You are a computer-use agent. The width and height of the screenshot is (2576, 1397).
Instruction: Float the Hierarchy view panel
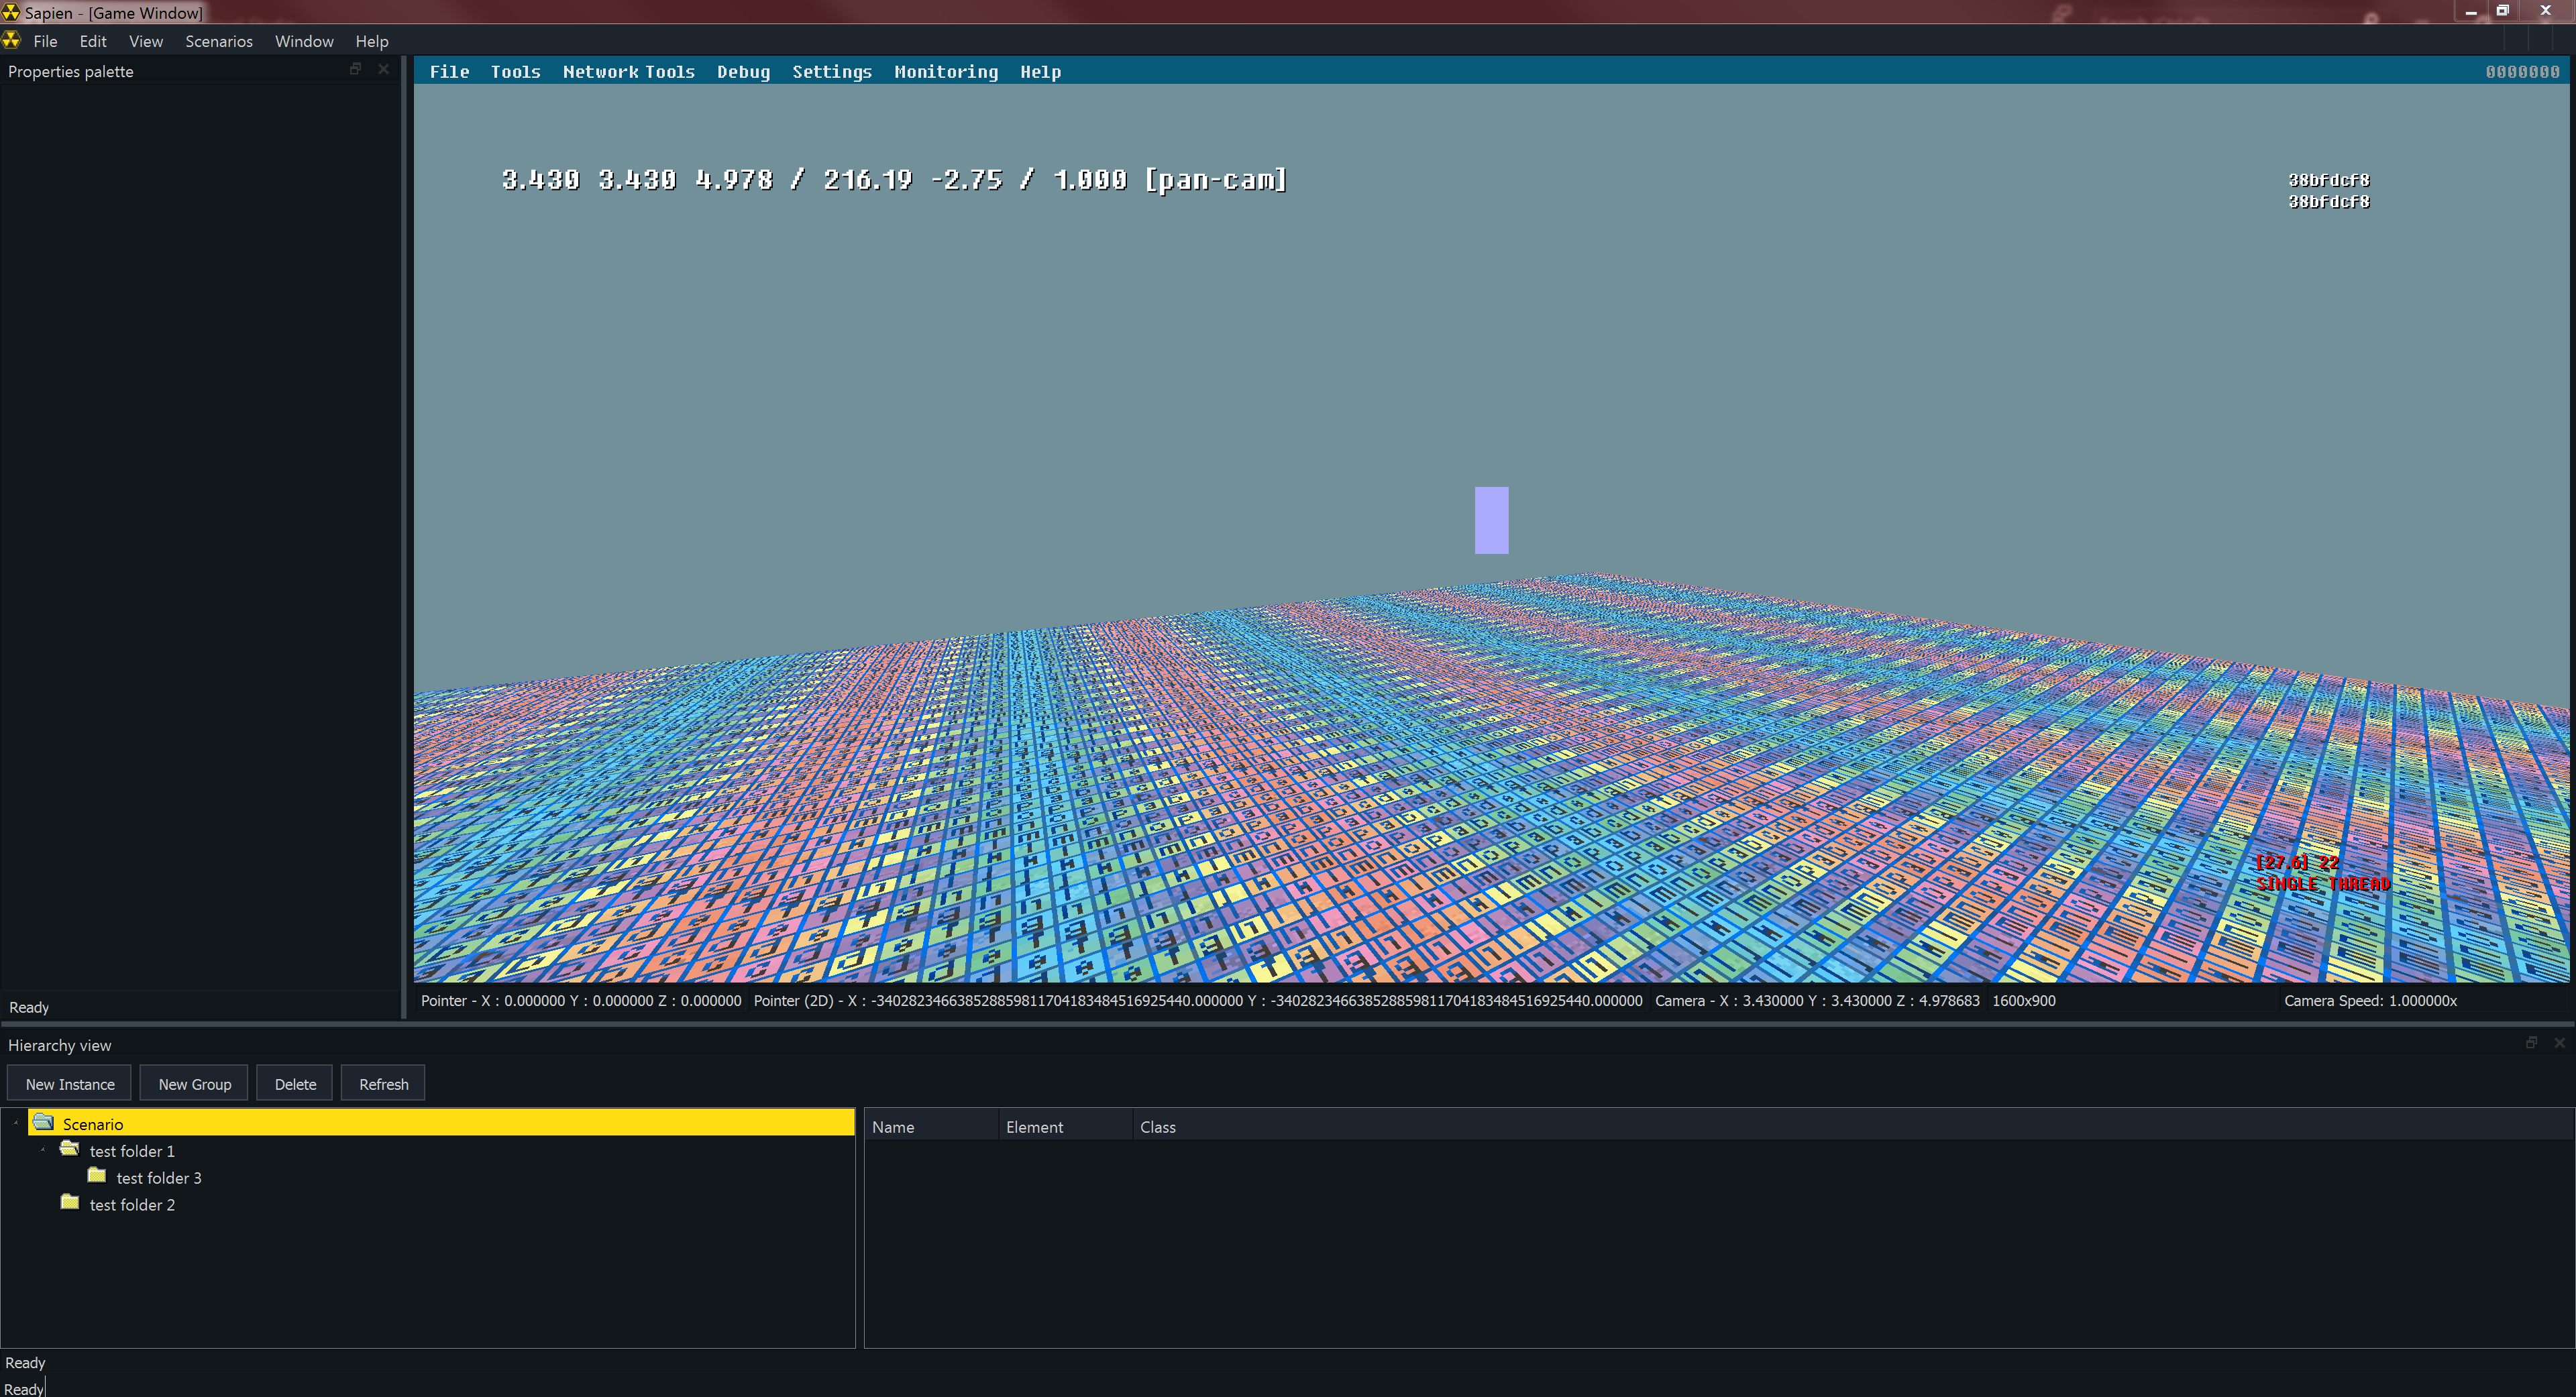click(x=2531, y=1042)
